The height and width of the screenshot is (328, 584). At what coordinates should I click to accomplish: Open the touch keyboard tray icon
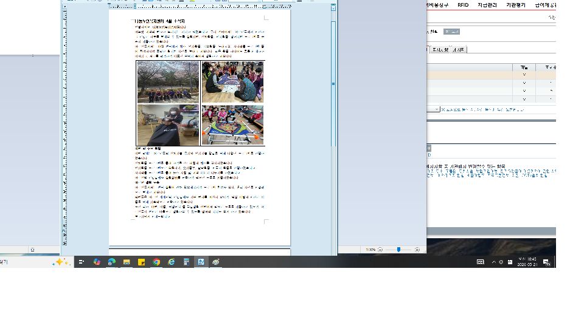481,262
